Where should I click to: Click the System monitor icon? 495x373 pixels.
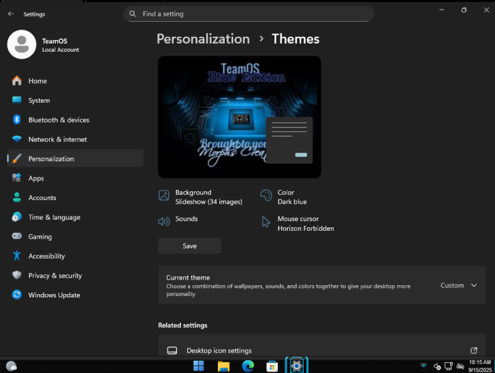17,100
